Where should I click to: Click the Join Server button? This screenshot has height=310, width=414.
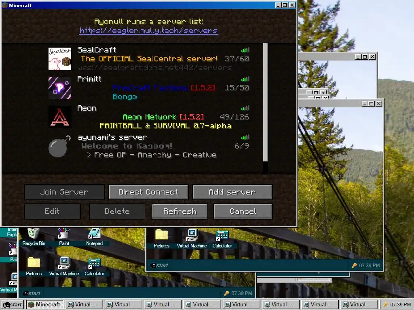click(64, 192)
